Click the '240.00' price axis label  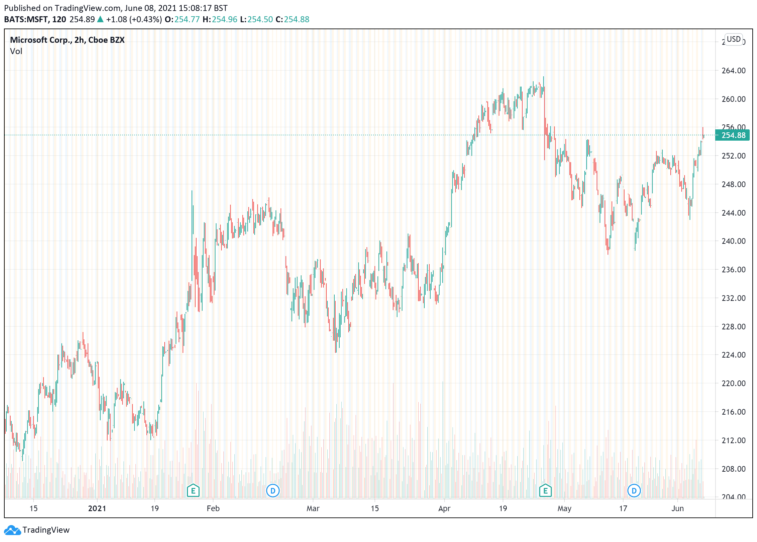click(733, 241)
